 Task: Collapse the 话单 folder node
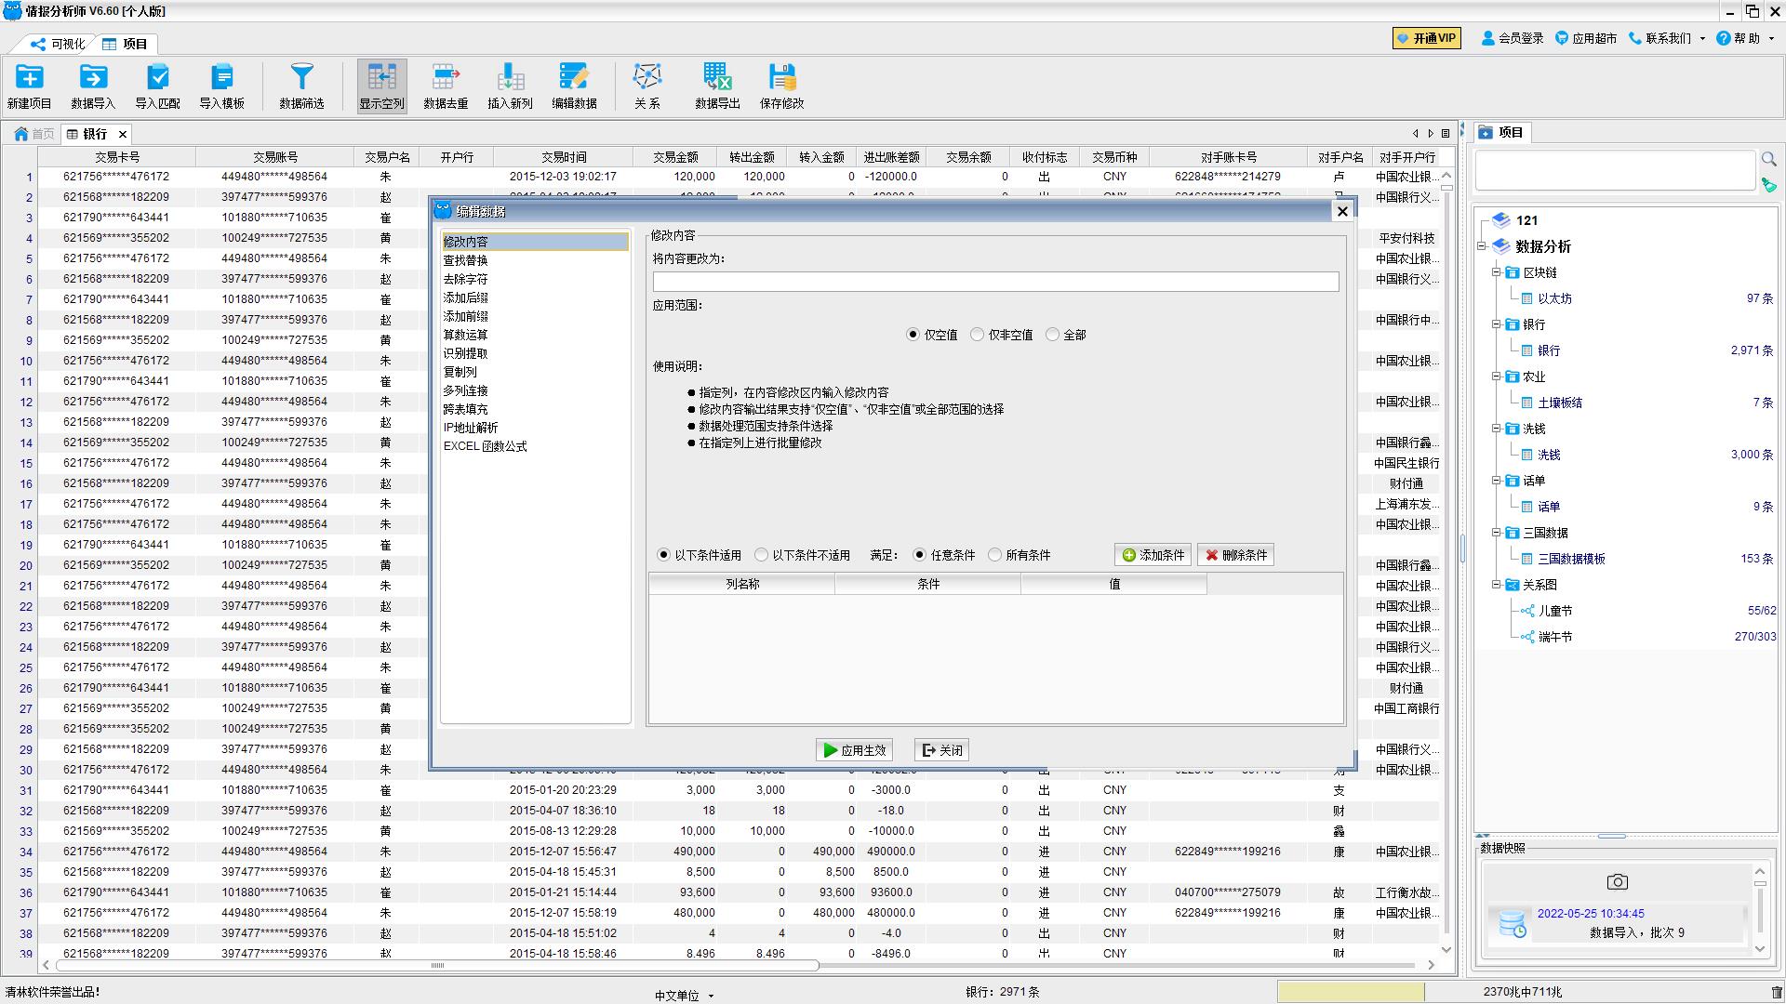coord(1497,481)
